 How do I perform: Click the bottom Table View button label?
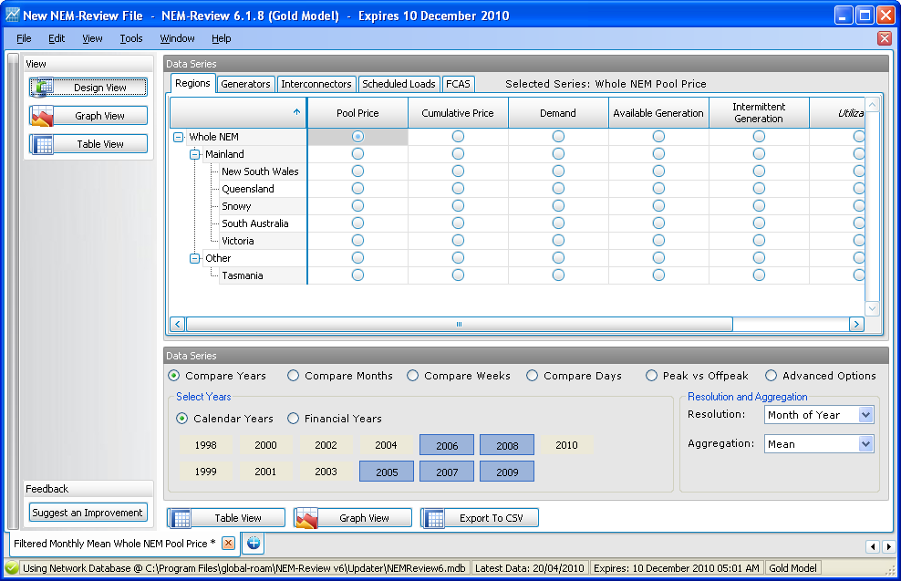click(x=238, y=518)
